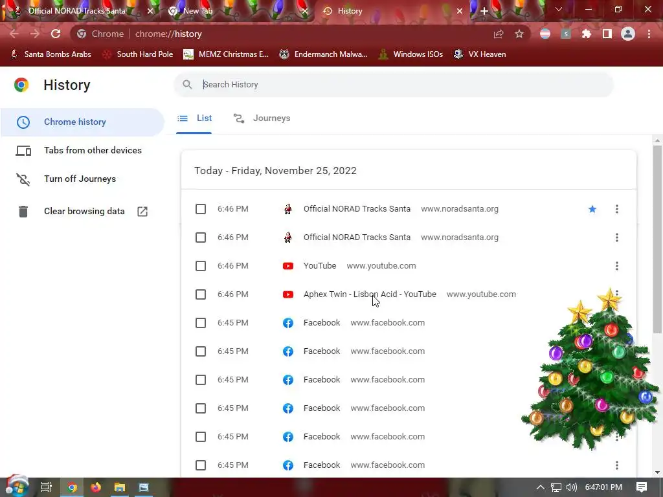This screenshot has height=497, width=663.
Task: Open the notification center icon
Action: tap(642, 487)
